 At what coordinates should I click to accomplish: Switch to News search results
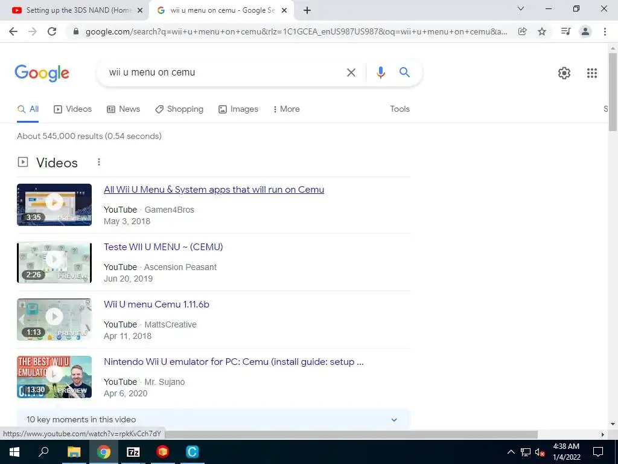(x=123, y=109)
